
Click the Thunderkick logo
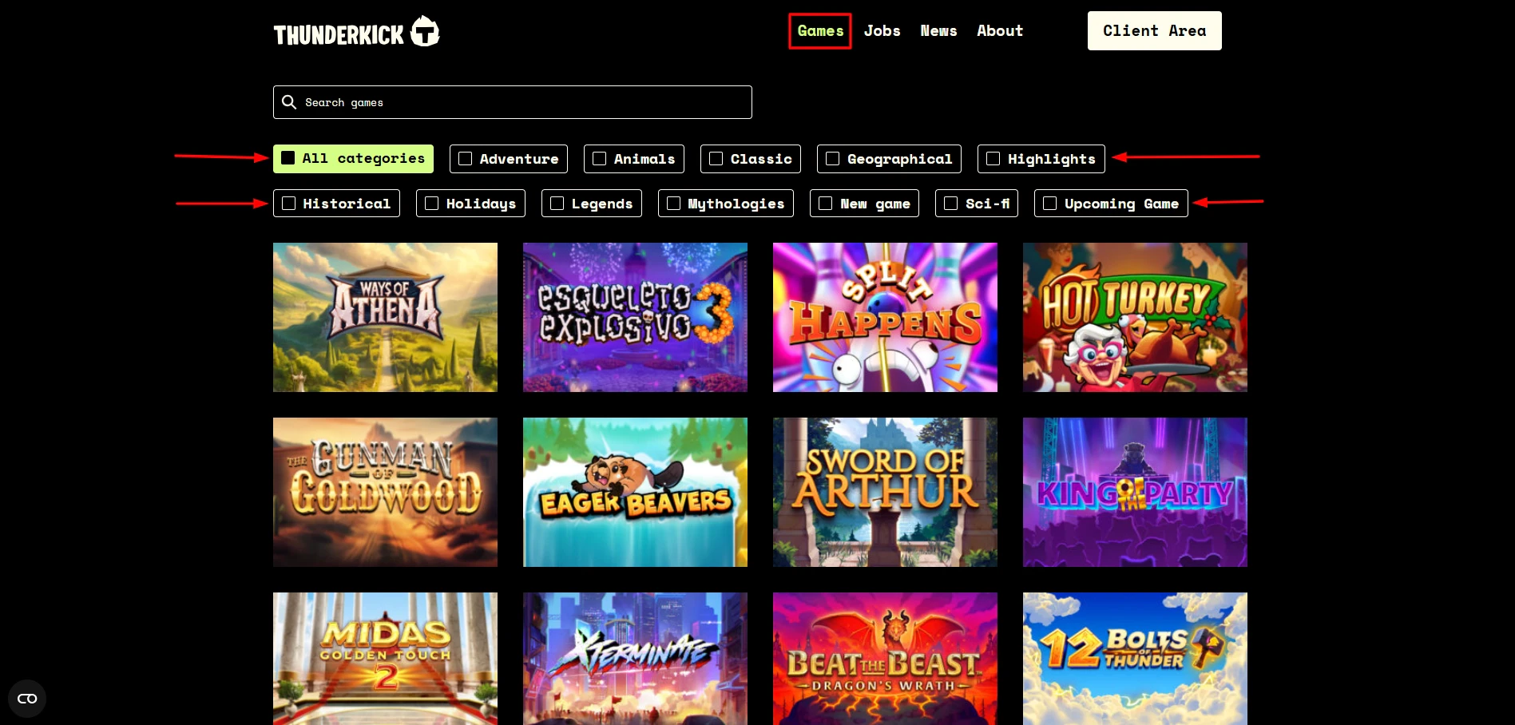click(x=356, y=32)
